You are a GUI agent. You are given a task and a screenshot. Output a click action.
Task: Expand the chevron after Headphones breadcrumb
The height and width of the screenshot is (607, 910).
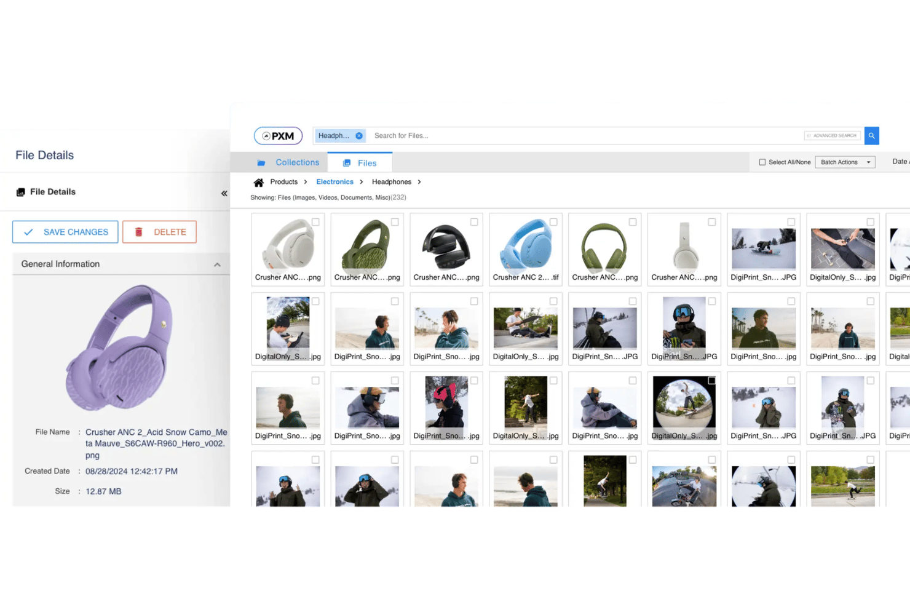tap(419, 182)
